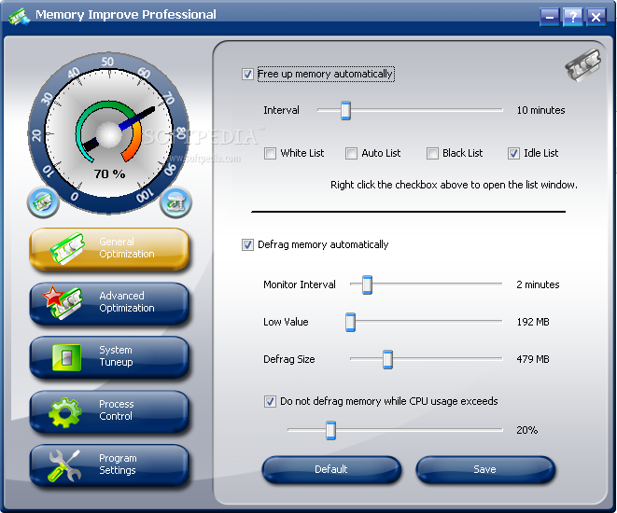Close the Memory Improve Professional window
617x513 pixels.
(596, 17)
